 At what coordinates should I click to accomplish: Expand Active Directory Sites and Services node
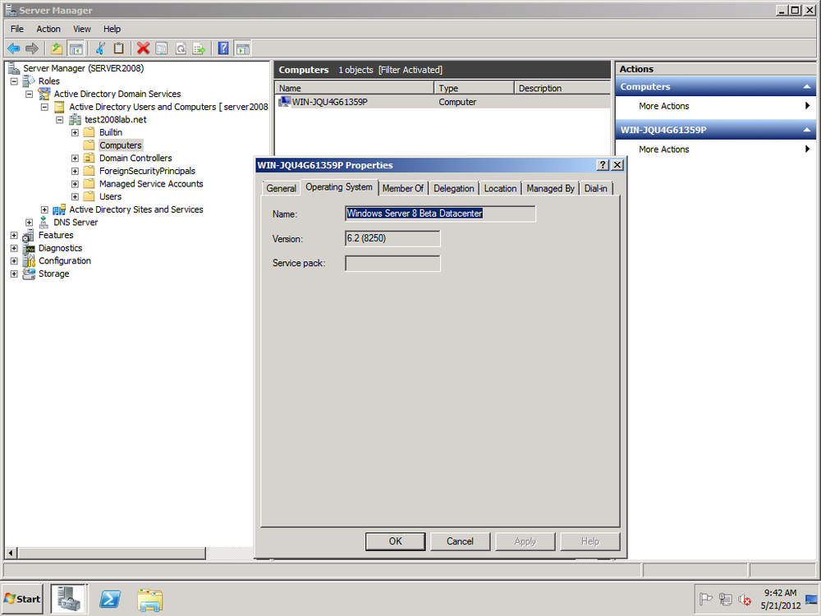(44, 209)
